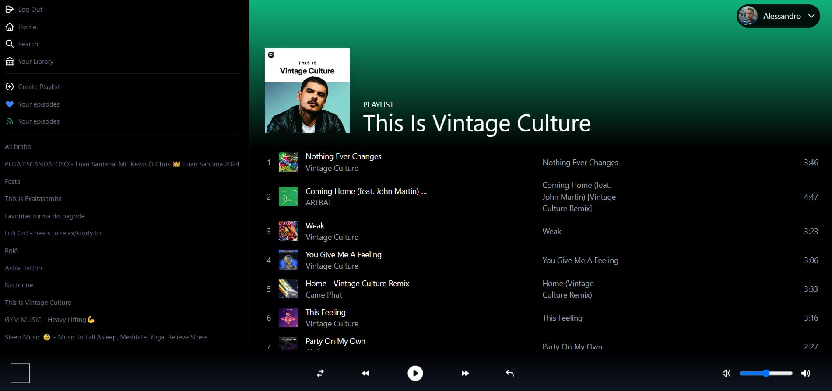Viewport: 832px width, 391px height.
Task: Select track title You Give Me A Feeling
Action: (x=344, y=255)
